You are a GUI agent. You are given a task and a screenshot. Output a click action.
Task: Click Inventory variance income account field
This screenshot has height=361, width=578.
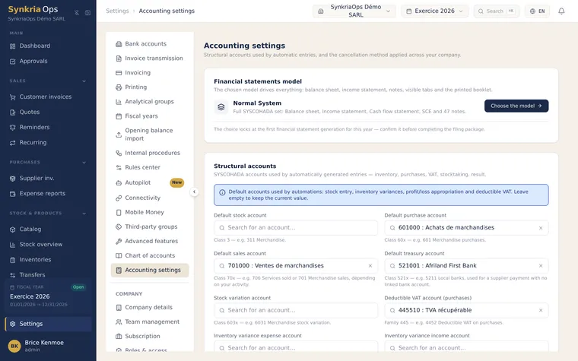(466, 347)
